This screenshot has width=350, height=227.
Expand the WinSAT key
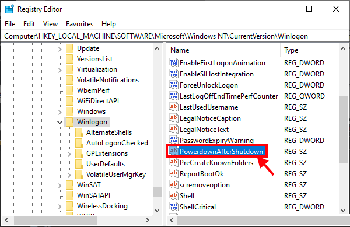tap(60, 185)
